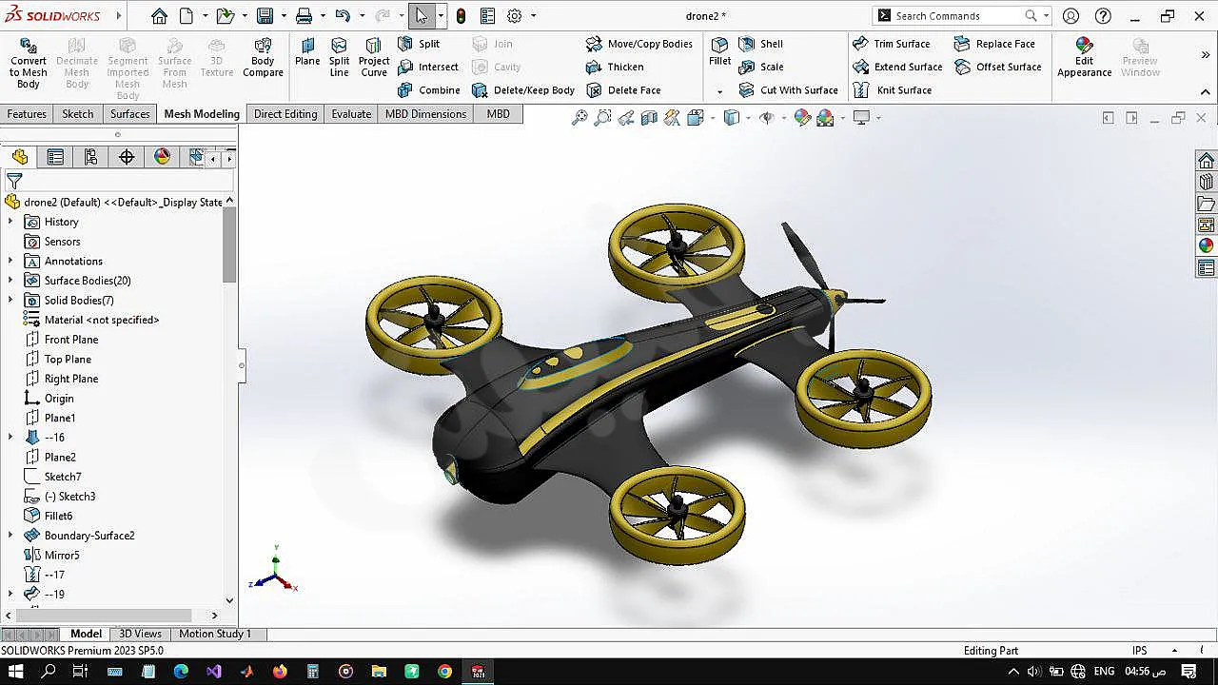Open the taskbar Search icon
The height and width of the screenshot is (685, 1218).
49,672
